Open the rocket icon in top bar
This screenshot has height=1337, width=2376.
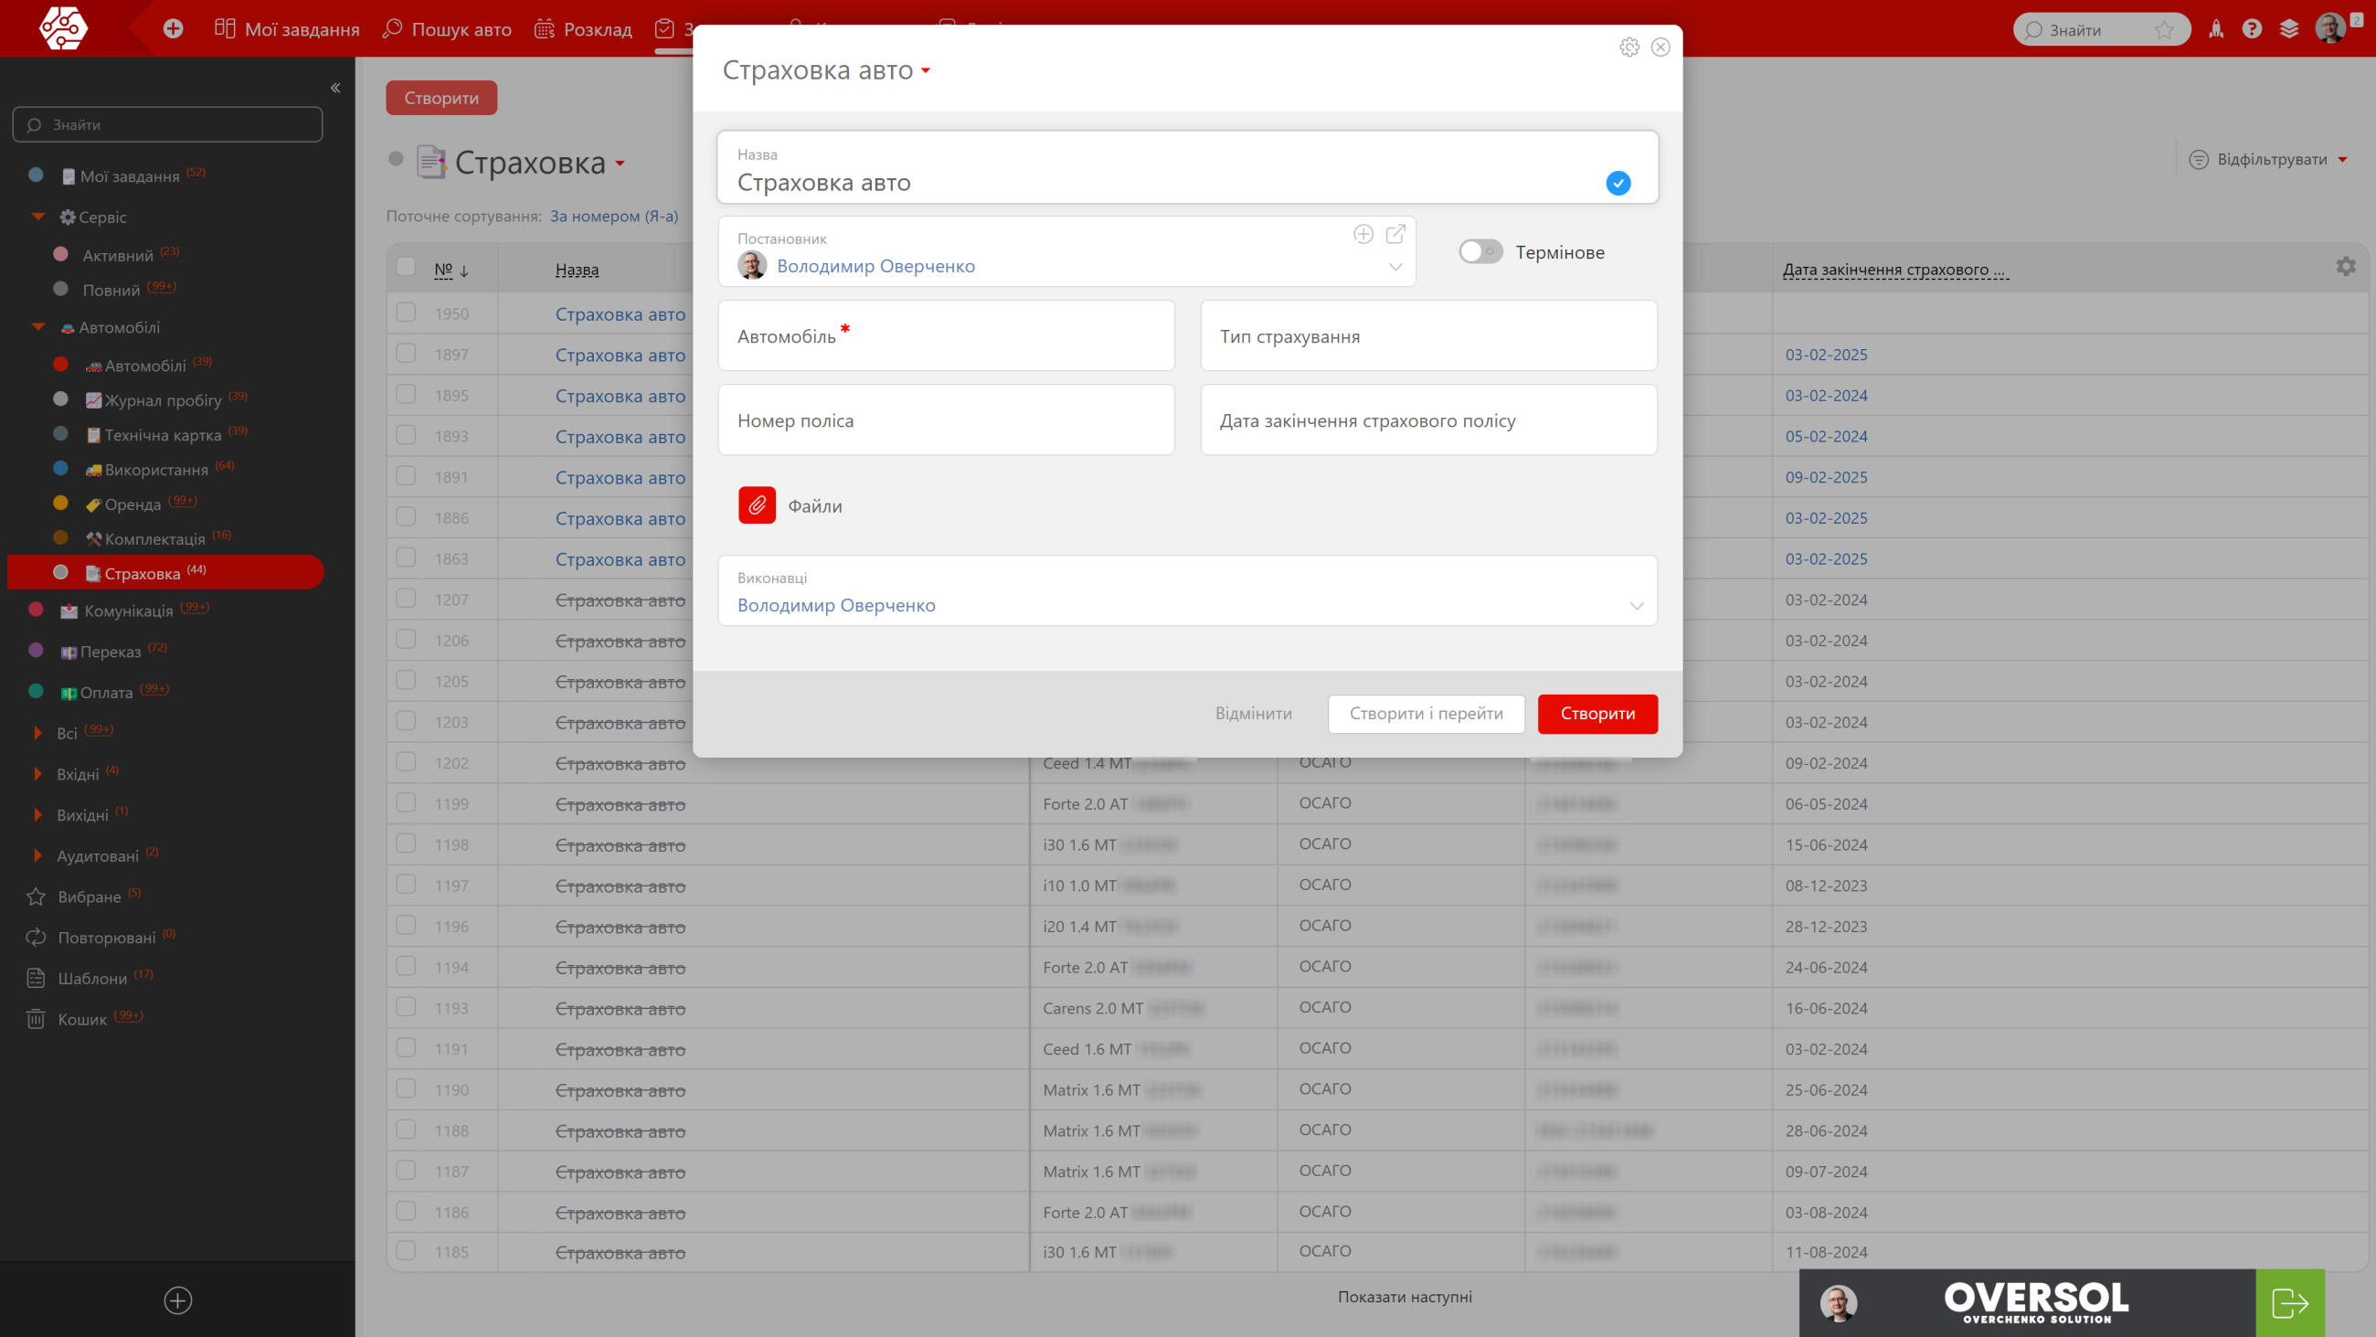coord(2215,29)
